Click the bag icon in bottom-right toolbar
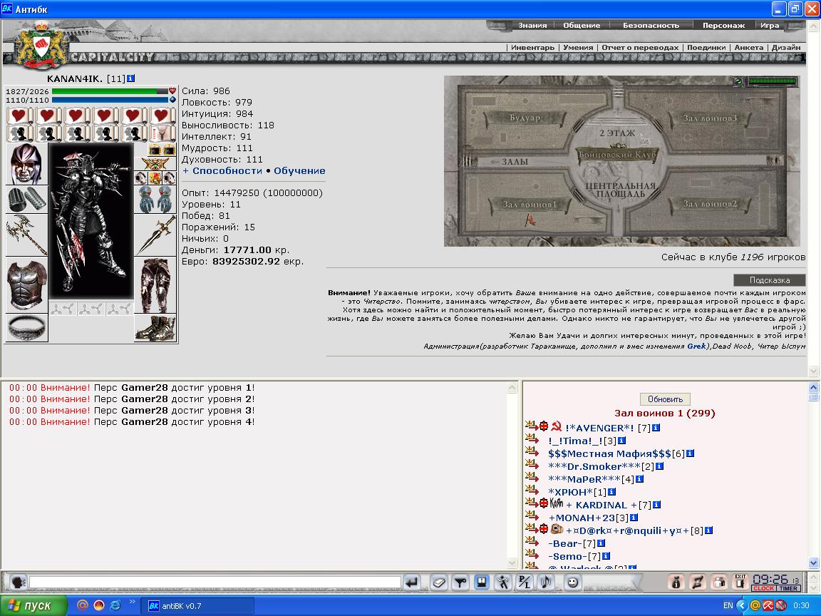Screen dimensions: 821x616 tap(676, 582)
